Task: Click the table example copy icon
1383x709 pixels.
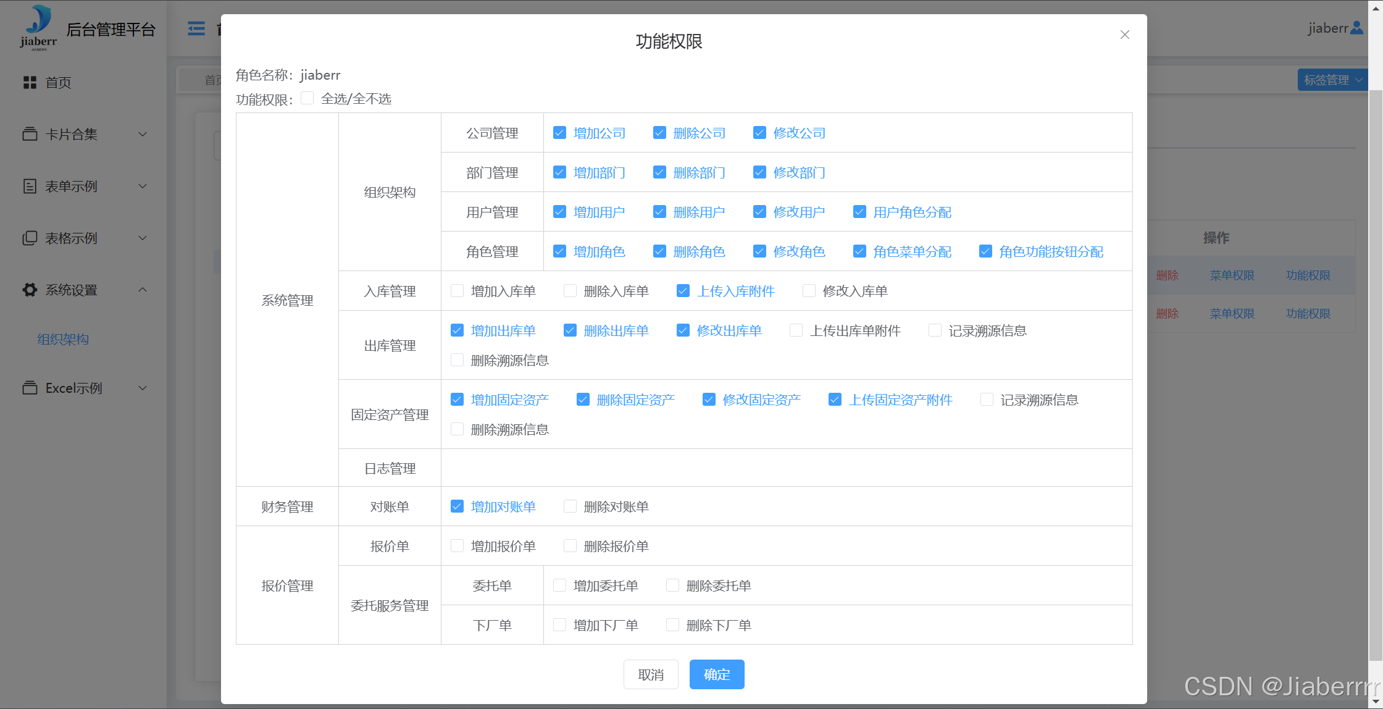Action: point(30,238)
